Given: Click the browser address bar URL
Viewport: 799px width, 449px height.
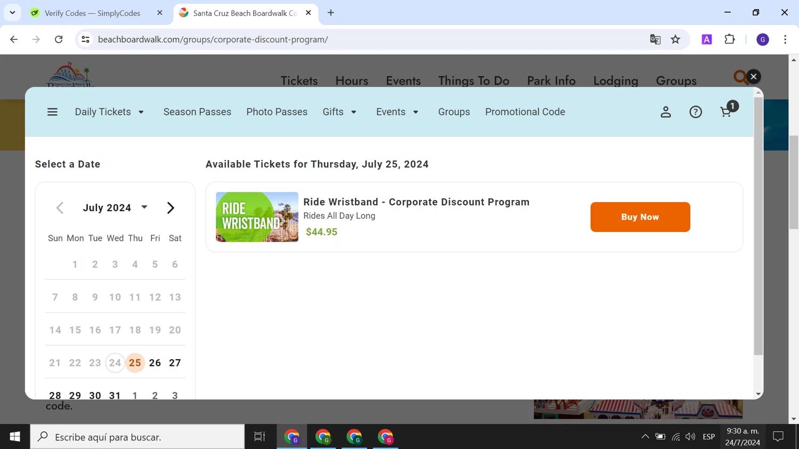Looking at the screenshot, I should pyautogui.click(x=213, y=39).
